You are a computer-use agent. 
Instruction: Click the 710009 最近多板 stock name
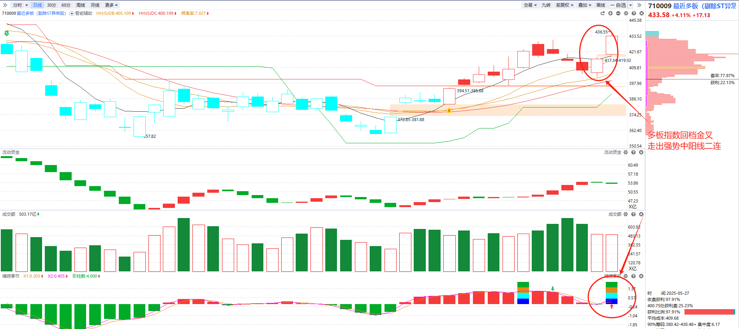tap(34, 13)
